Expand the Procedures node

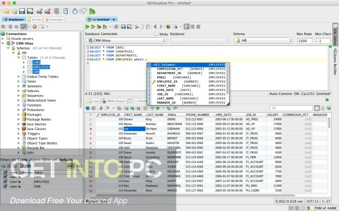tap(19, 110)
